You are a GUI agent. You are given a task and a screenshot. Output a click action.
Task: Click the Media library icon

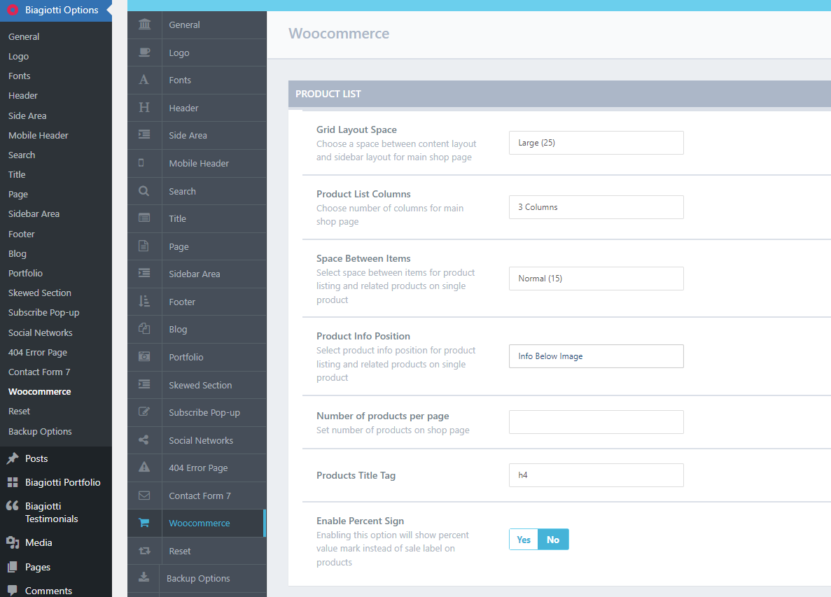(13, 542)
